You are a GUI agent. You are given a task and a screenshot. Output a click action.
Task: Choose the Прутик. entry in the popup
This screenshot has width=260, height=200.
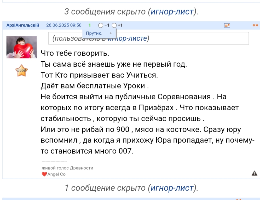tap(94, 33)
